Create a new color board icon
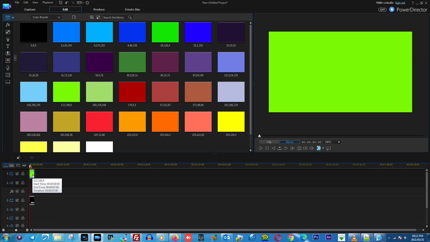The width and height of the screenshot is (430, 242). coord(74,17)
